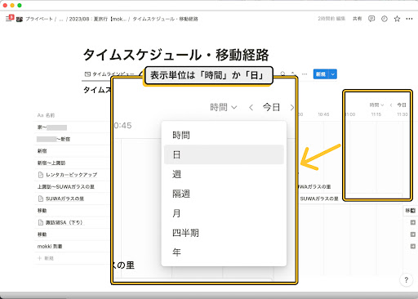Open the page comments icon
Image resolution: width=418 pixels, height=299 pixels.
tap(371, 19)
